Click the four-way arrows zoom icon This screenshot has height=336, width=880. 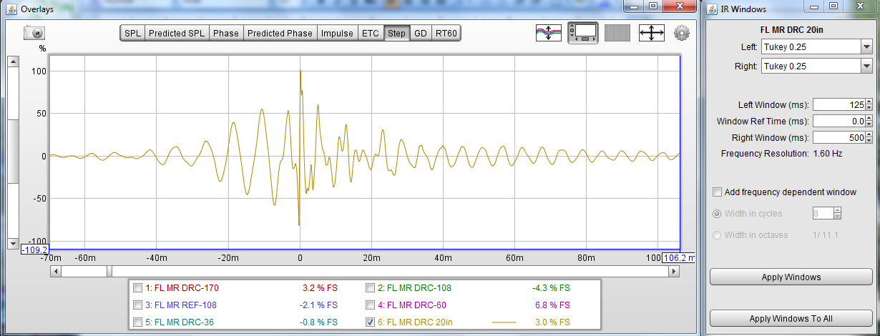click(x=652, y=33)
